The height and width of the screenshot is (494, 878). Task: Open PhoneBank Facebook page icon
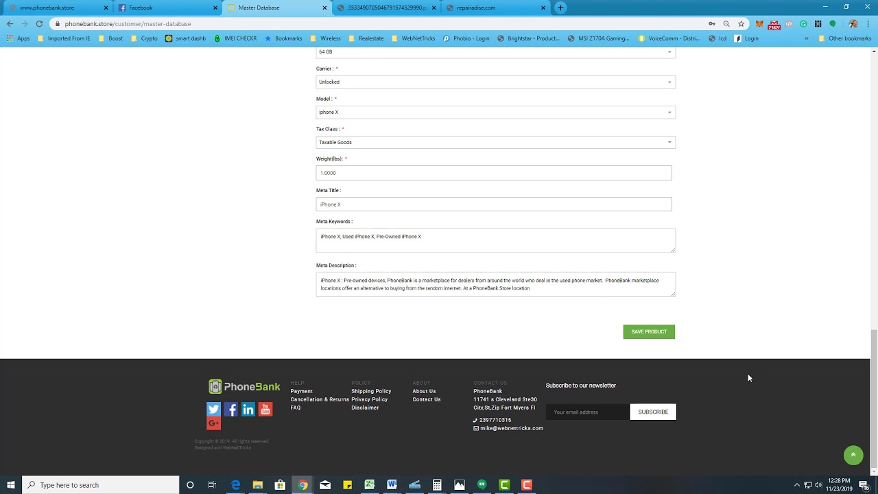pyautogui.click(x=231, y=410)
